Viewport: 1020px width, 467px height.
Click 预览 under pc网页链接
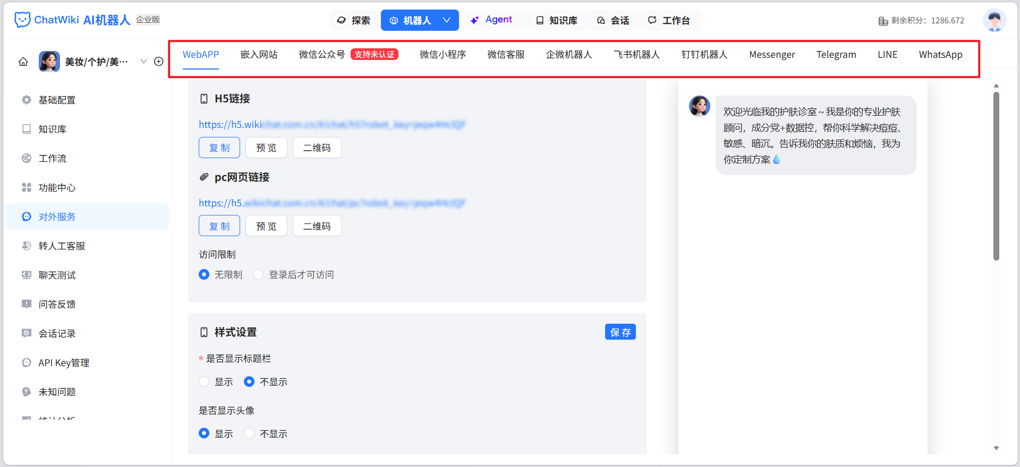tap(266, 226)
